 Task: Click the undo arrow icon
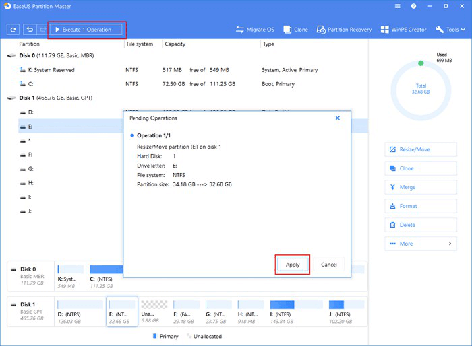(30, 30)
